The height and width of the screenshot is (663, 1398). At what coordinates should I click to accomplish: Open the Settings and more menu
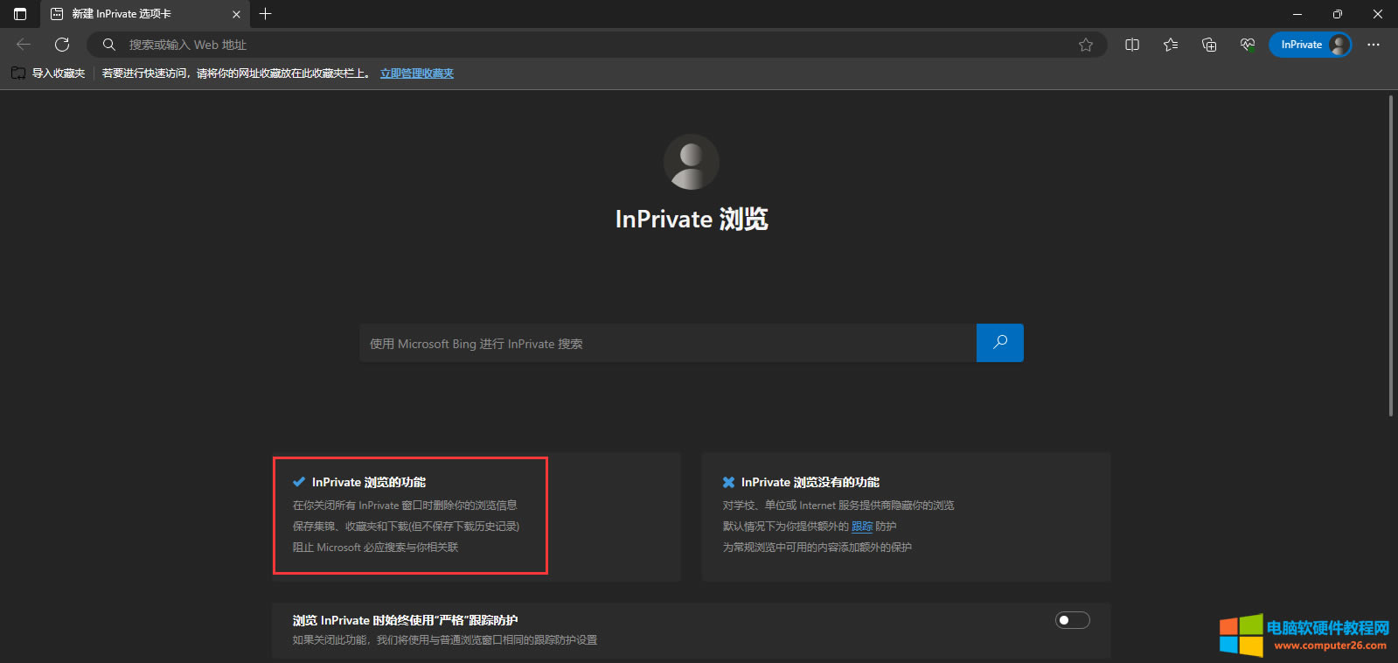point(1374,45)
